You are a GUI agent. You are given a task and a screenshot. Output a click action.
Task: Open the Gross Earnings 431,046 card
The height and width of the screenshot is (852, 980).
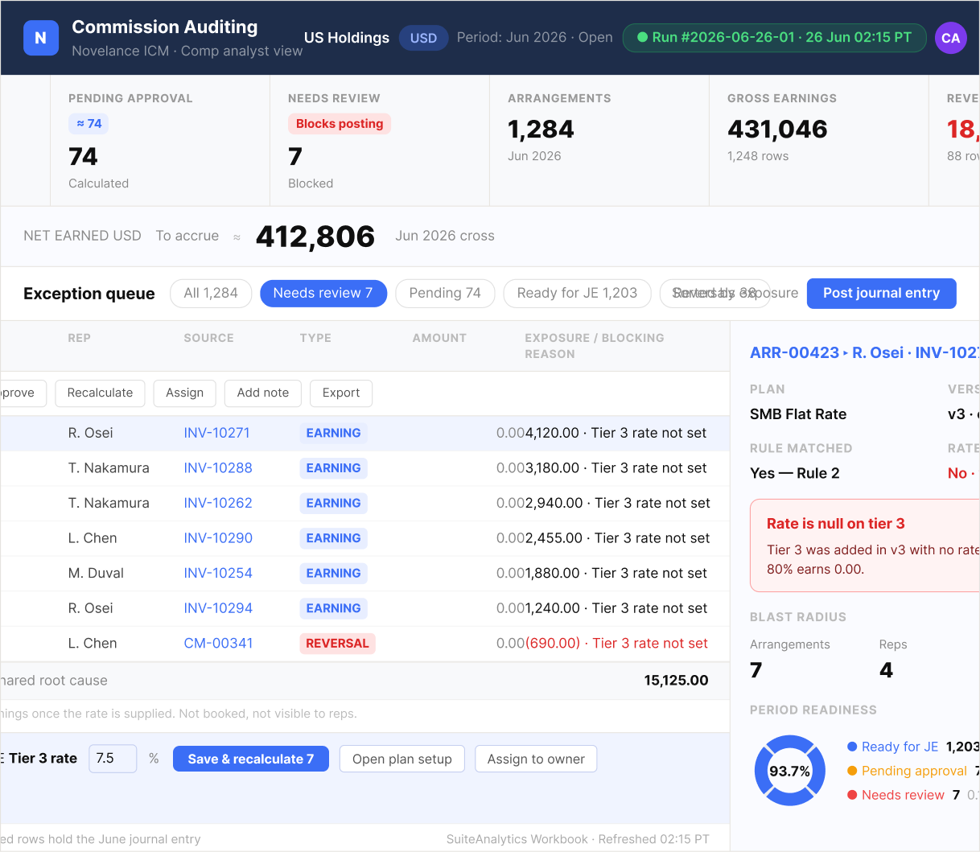click(x=818, y=141)
